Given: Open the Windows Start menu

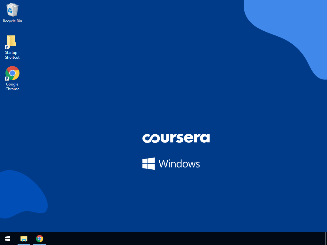Looking at the screenshot, I should 8,239.
